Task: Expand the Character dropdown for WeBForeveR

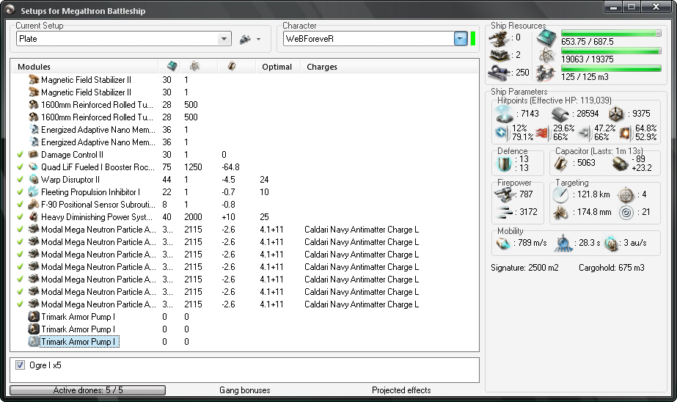Action: [x=460, y=39]
